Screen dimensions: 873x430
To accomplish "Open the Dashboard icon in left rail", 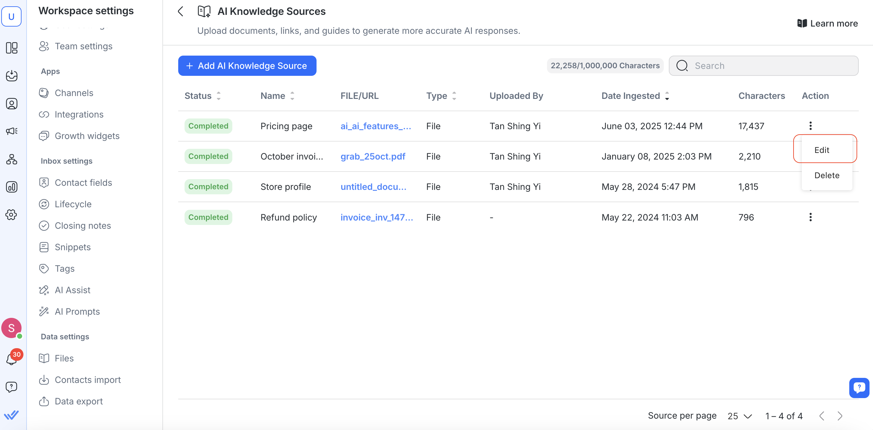I will [x=11, y=48].
